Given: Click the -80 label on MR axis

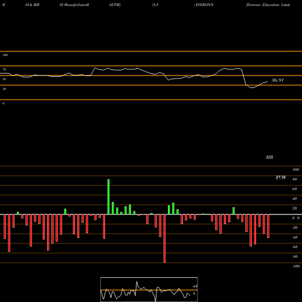Looking at the screenshot, I should pos(295,257).
